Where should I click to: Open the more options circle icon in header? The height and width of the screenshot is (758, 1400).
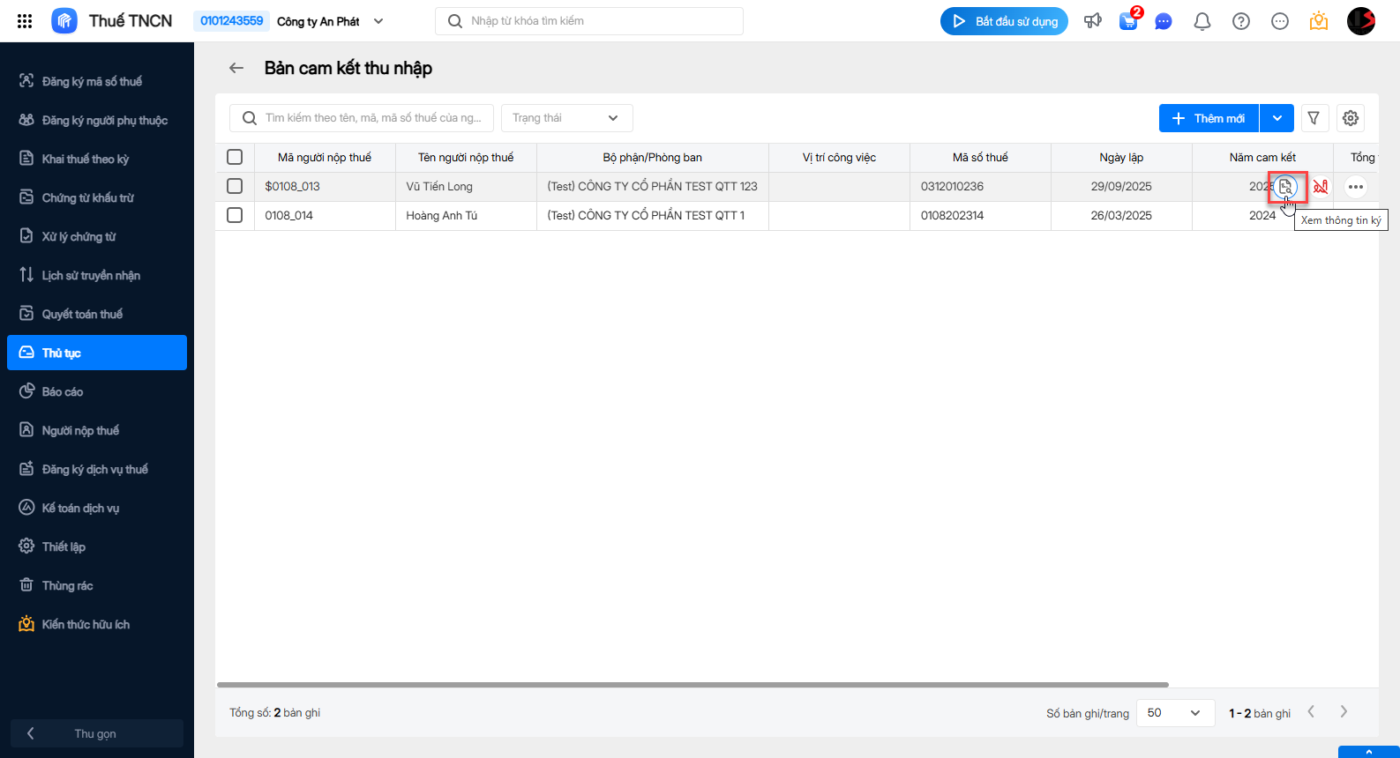click(1280, 21)
